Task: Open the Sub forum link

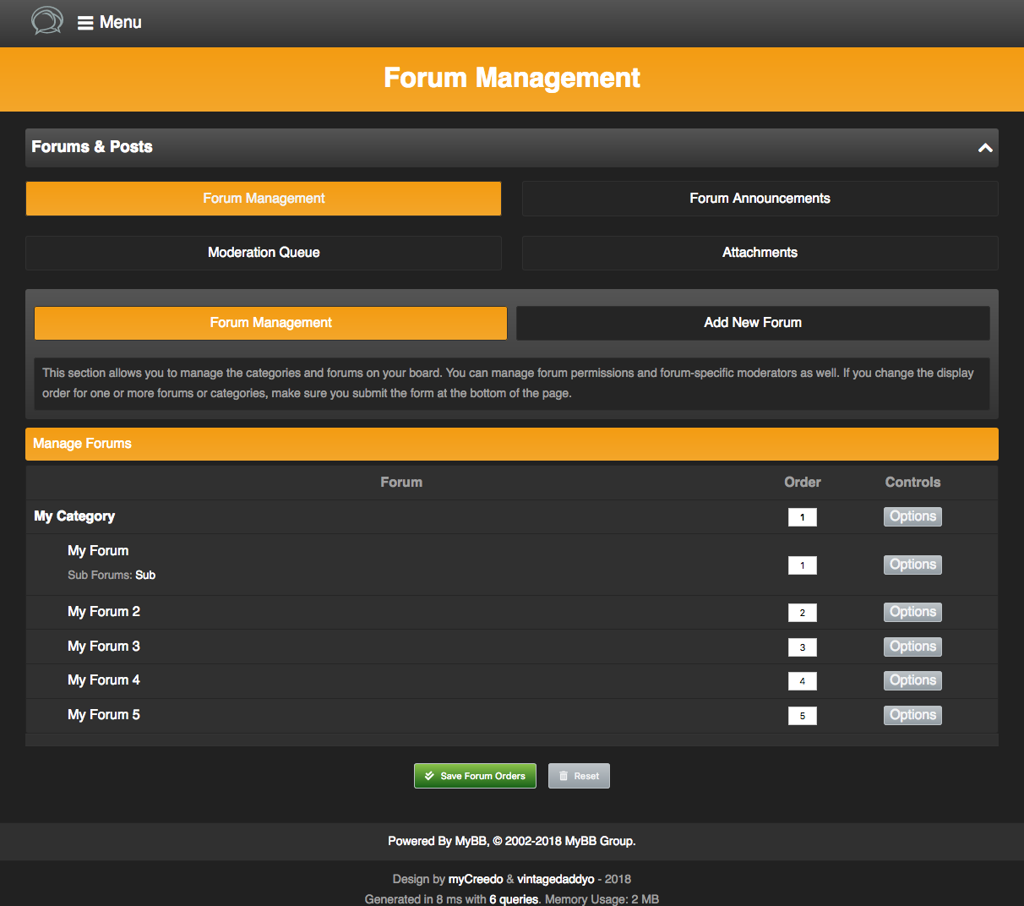Action: [x=145, y=576]
